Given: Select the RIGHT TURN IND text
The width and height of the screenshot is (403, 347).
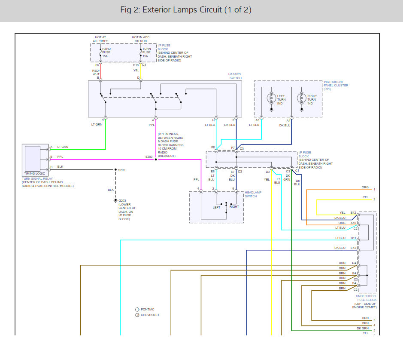Looking at the screenshot, I should coord(312,100).
